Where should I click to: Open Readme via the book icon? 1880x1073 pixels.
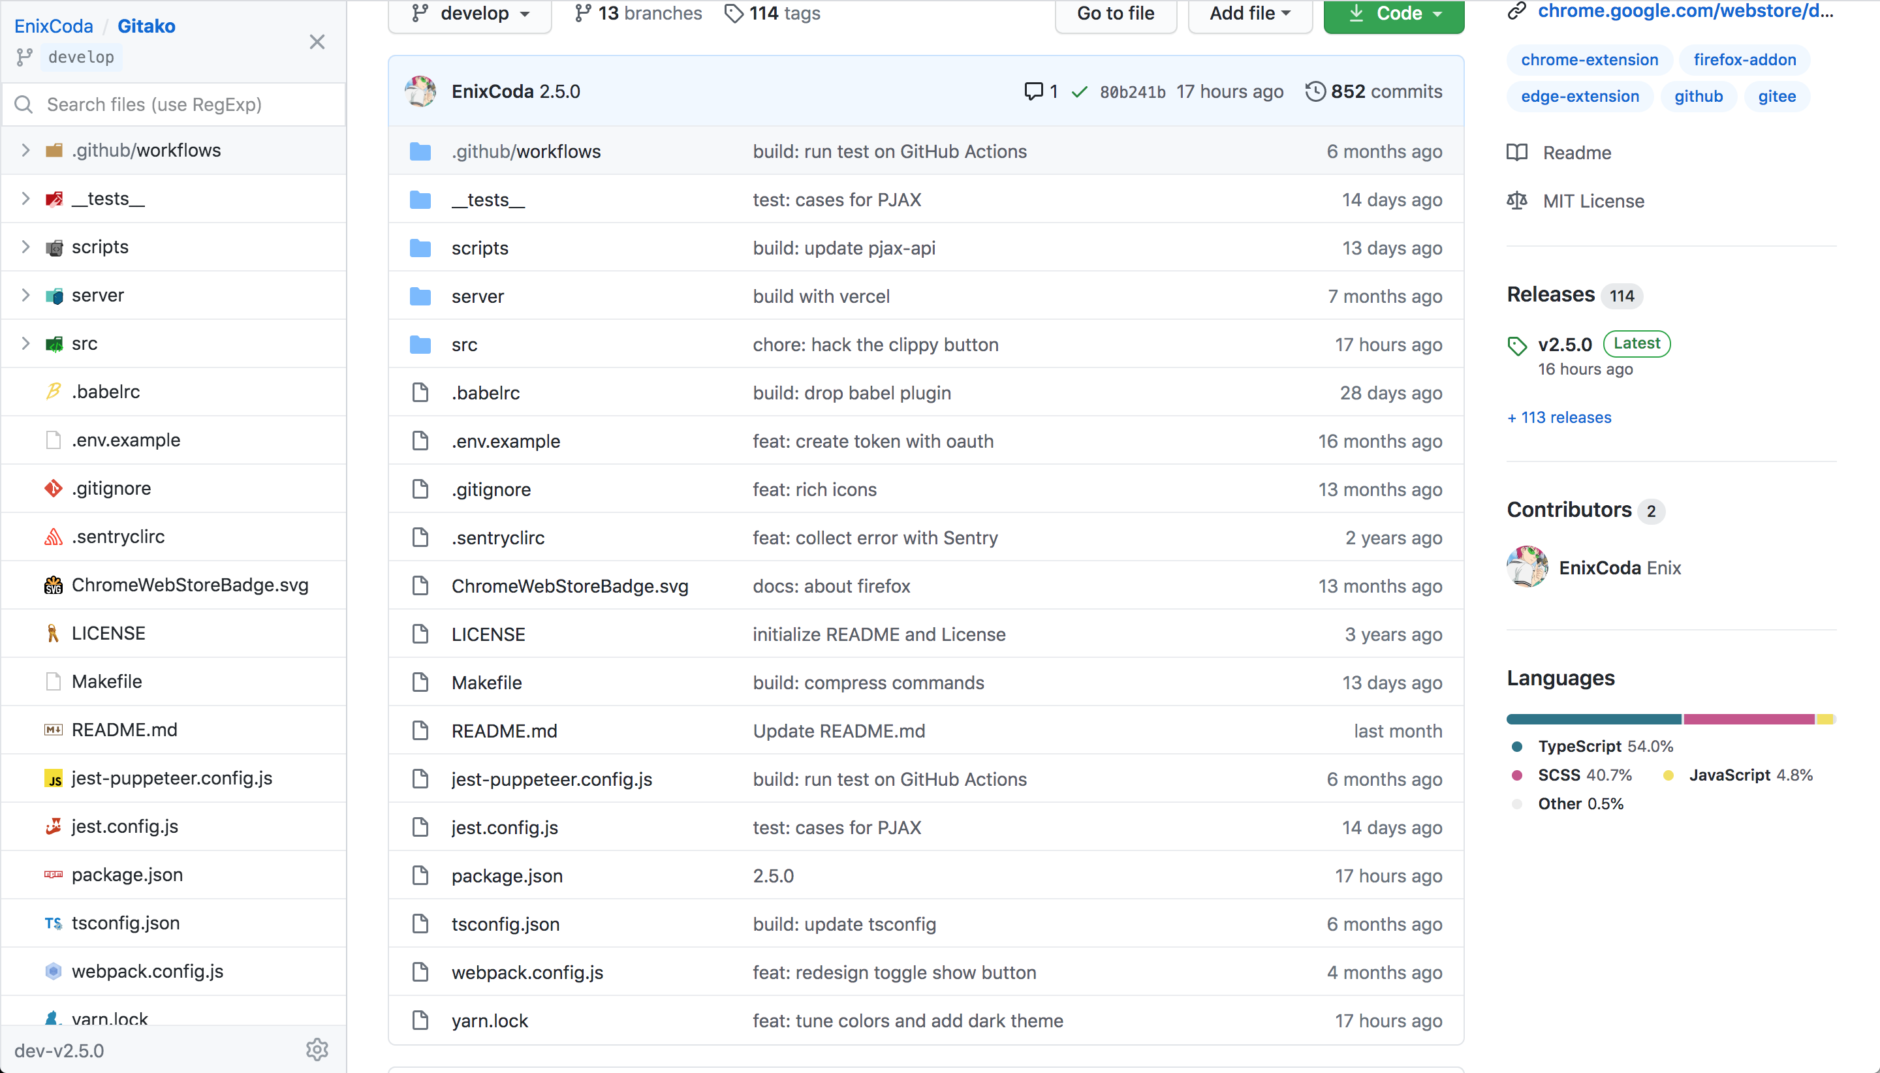click(1518, 153)
